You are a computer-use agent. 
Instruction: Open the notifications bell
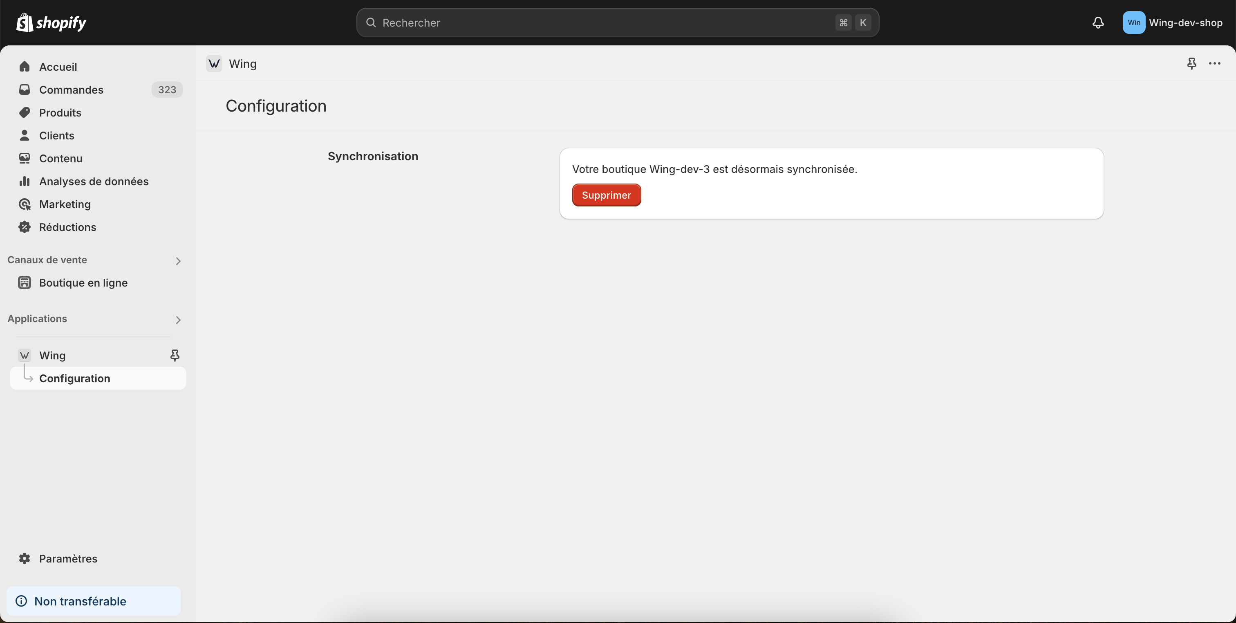[1098, 22]
